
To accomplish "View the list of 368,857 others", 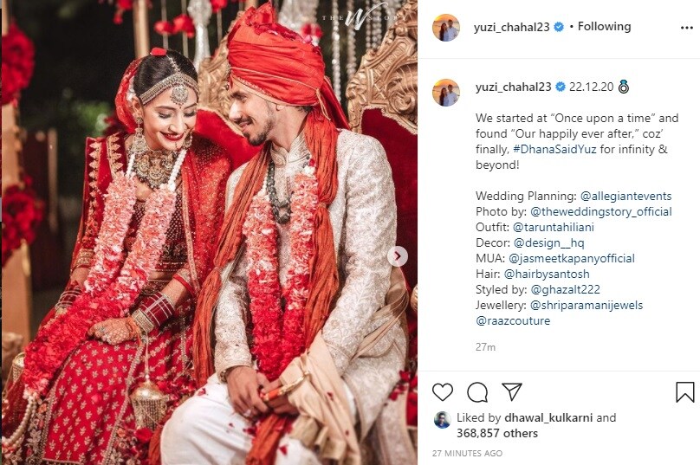I will point(497,433).
